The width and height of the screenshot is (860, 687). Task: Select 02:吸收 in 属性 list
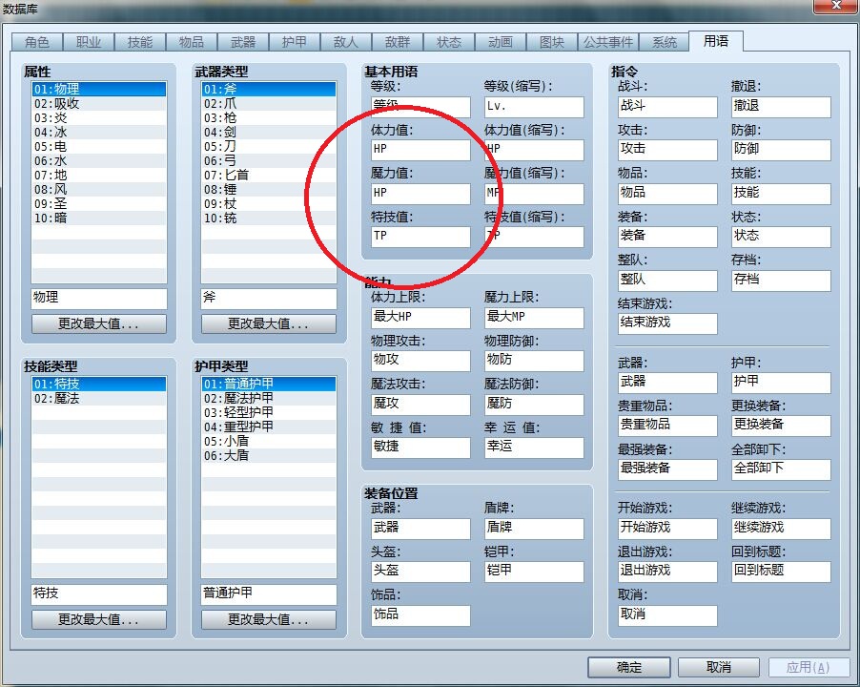99,104
